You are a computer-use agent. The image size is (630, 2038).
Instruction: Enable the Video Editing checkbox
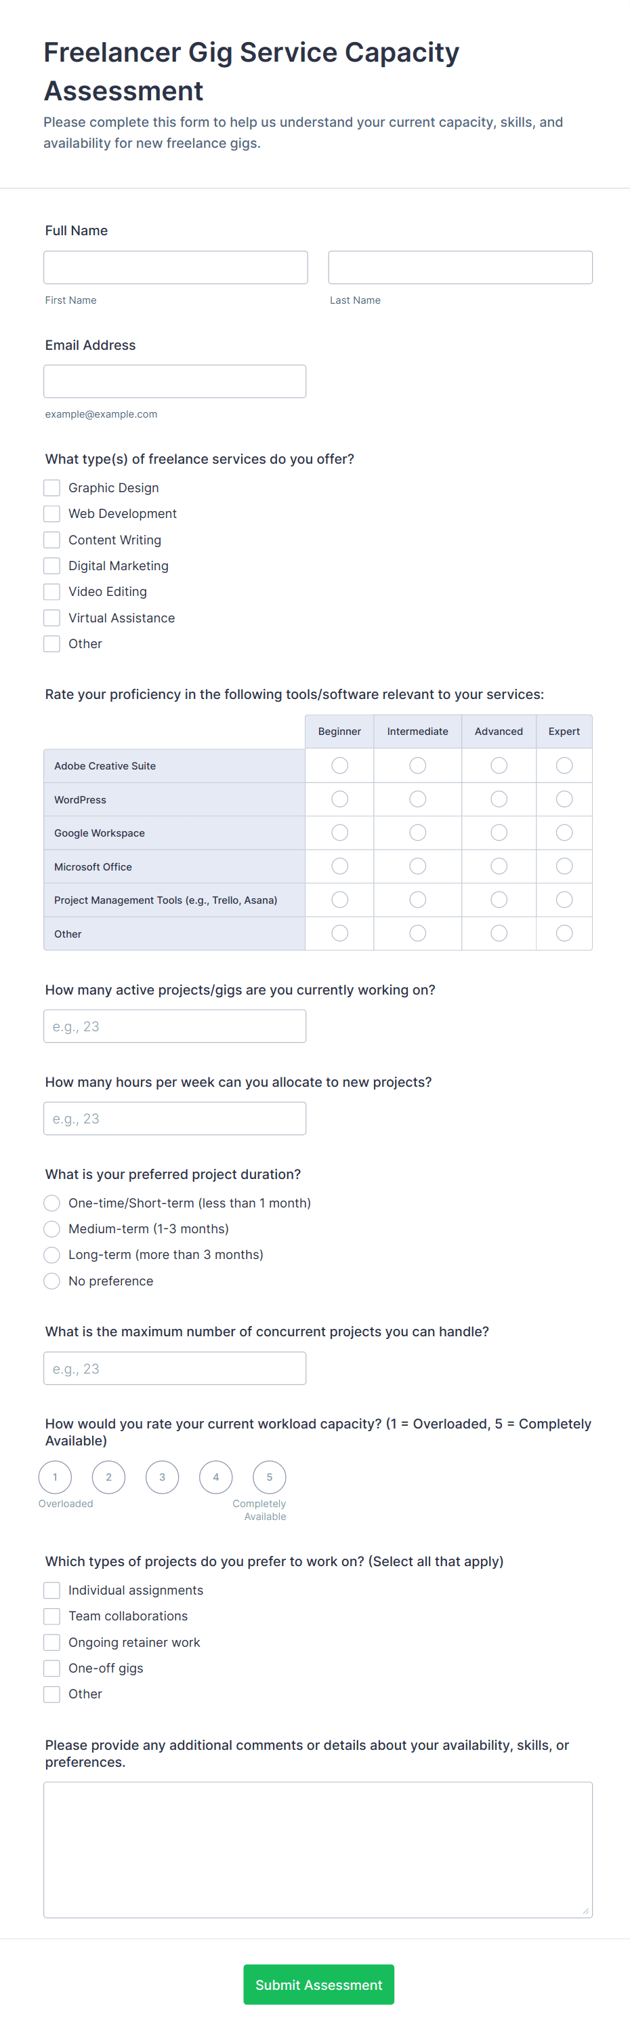click(52, 592)
